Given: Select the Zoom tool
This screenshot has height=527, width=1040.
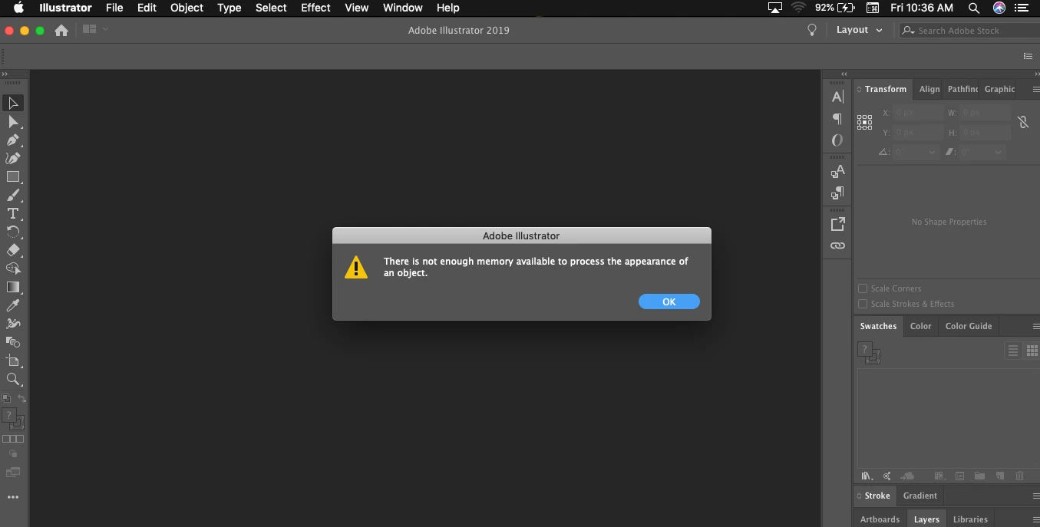Looking at the screenshot, I should tap(13, 379).
